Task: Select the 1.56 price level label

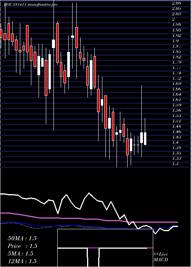Action: [176, 110]
